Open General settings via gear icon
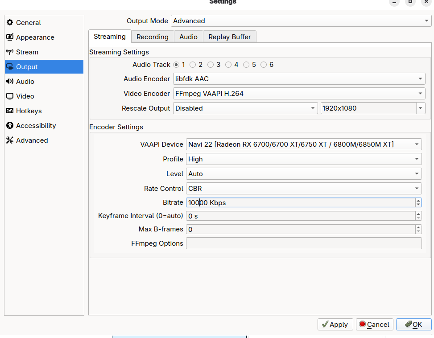 tap(10, 23)
